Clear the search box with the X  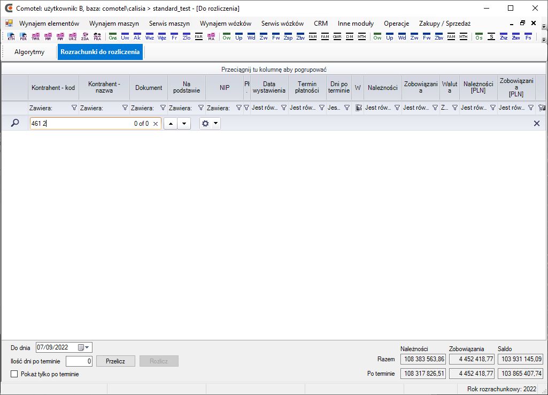[x=156, y=124]
